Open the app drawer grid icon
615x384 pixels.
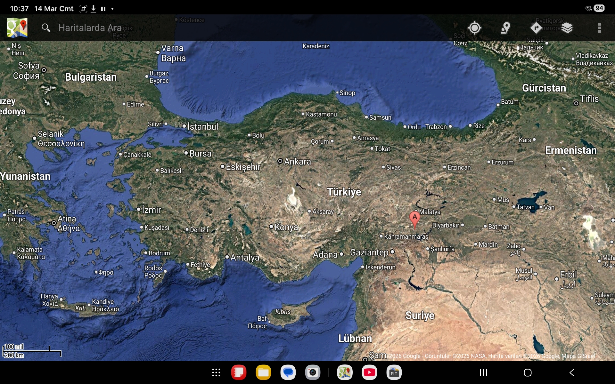216,372
